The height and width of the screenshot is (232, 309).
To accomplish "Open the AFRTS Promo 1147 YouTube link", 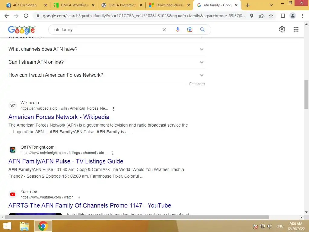I will [90, 205].
